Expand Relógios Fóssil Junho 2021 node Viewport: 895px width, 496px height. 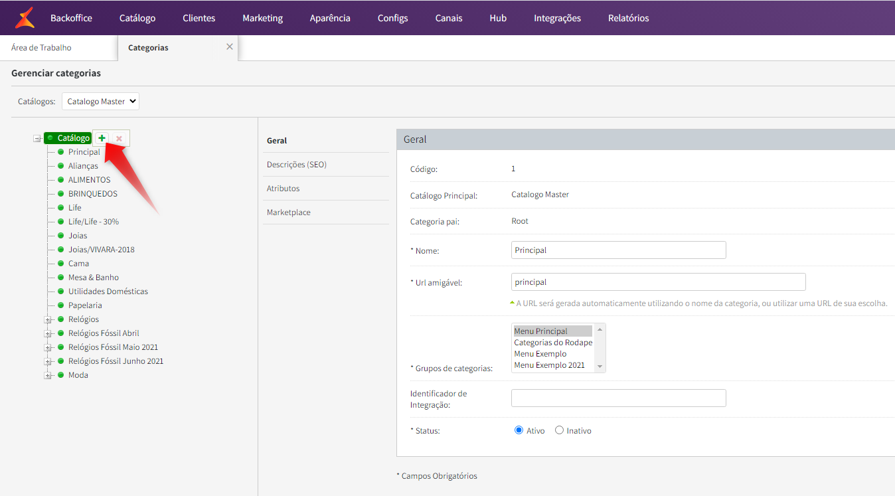click(48, 361)
